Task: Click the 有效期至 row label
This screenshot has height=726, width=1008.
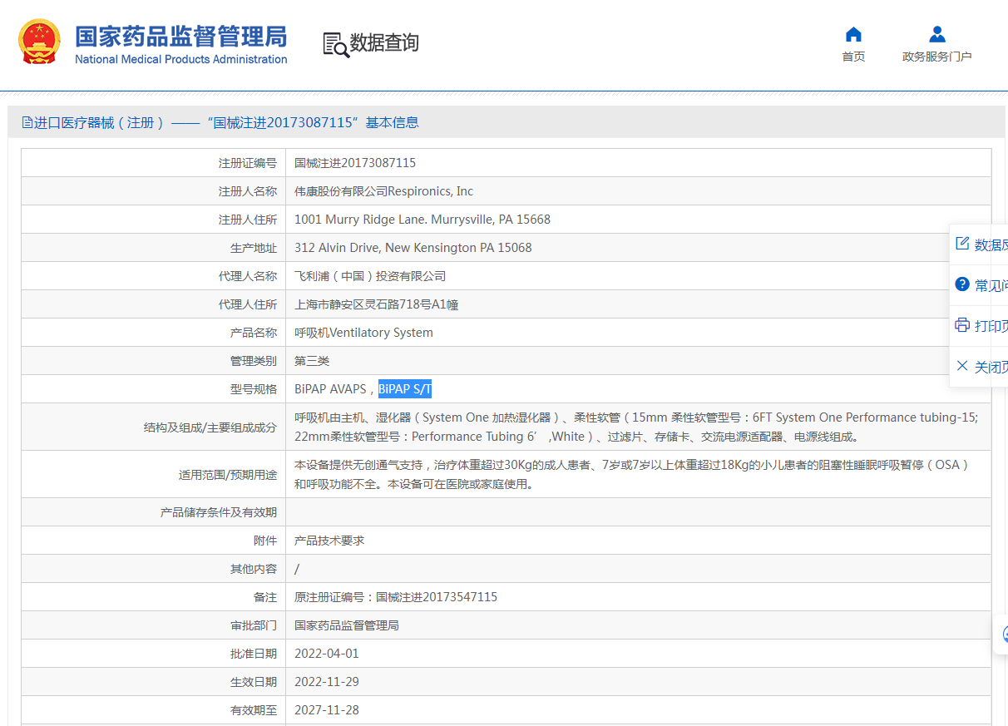Action: coord(254,710)
